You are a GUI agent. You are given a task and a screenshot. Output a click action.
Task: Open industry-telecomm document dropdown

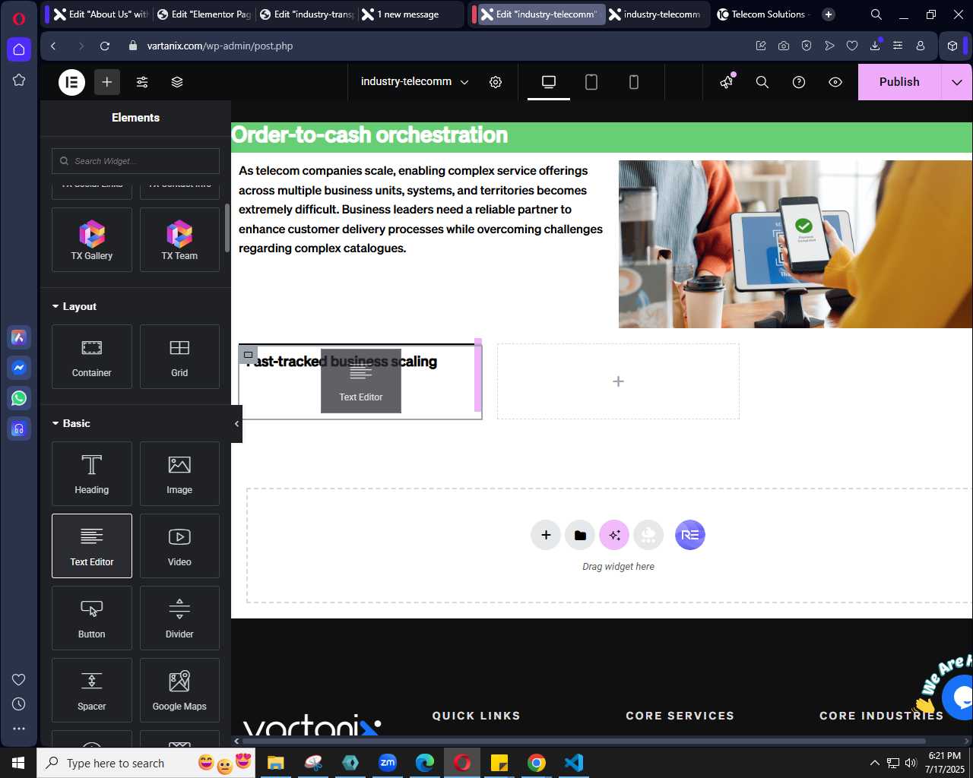414,82
